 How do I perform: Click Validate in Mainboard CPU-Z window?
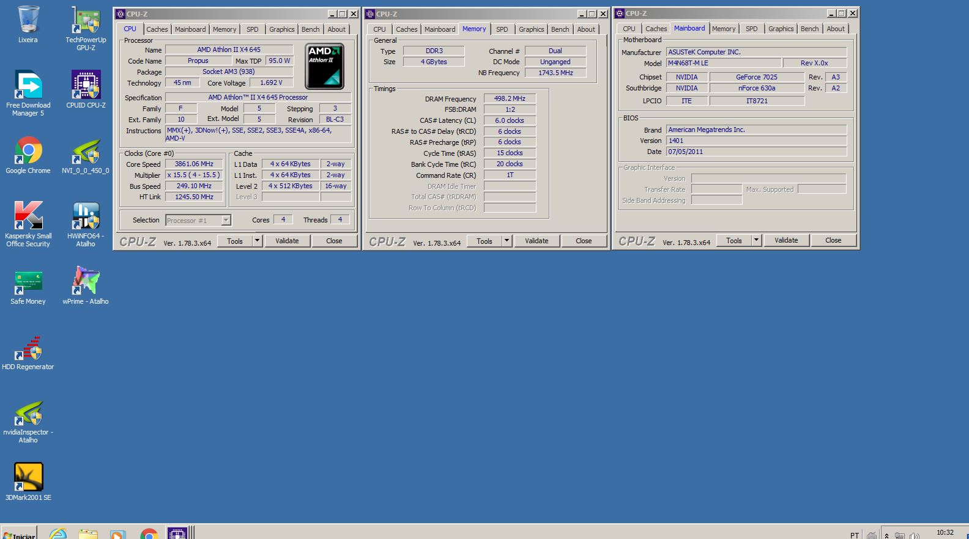click(786, 240)
